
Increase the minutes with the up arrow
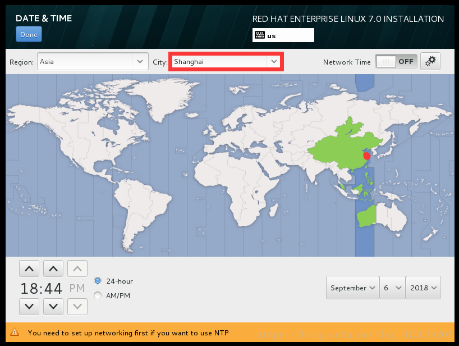point(53,268)
